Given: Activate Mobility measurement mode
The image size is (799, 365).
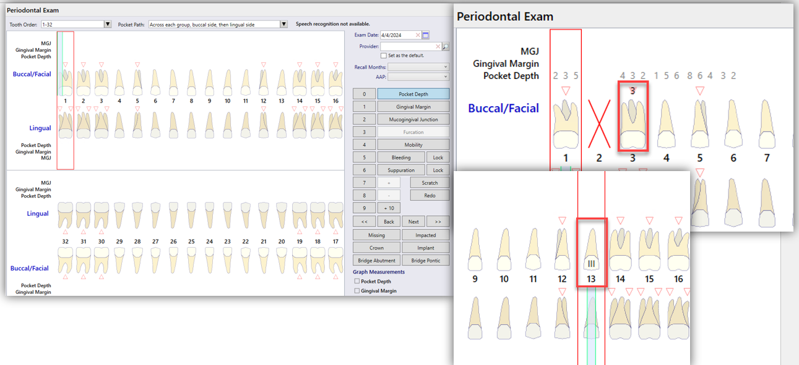Looking at the screenshot, I should click(413, 144).
